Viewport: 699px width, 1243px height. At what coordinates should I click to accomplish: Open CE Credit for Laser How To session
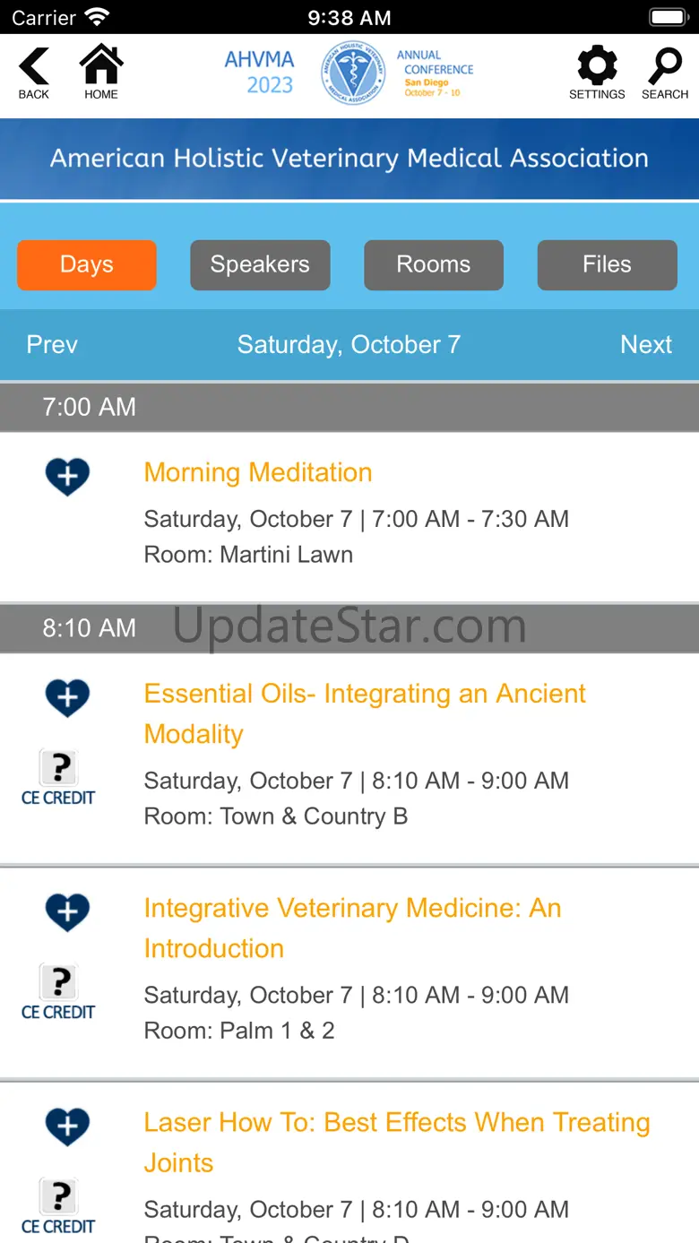58,1206
